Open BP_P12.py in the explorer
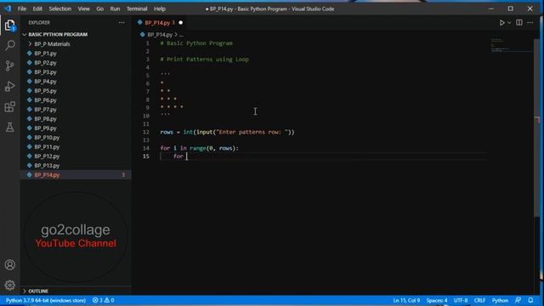 point(47,156)
